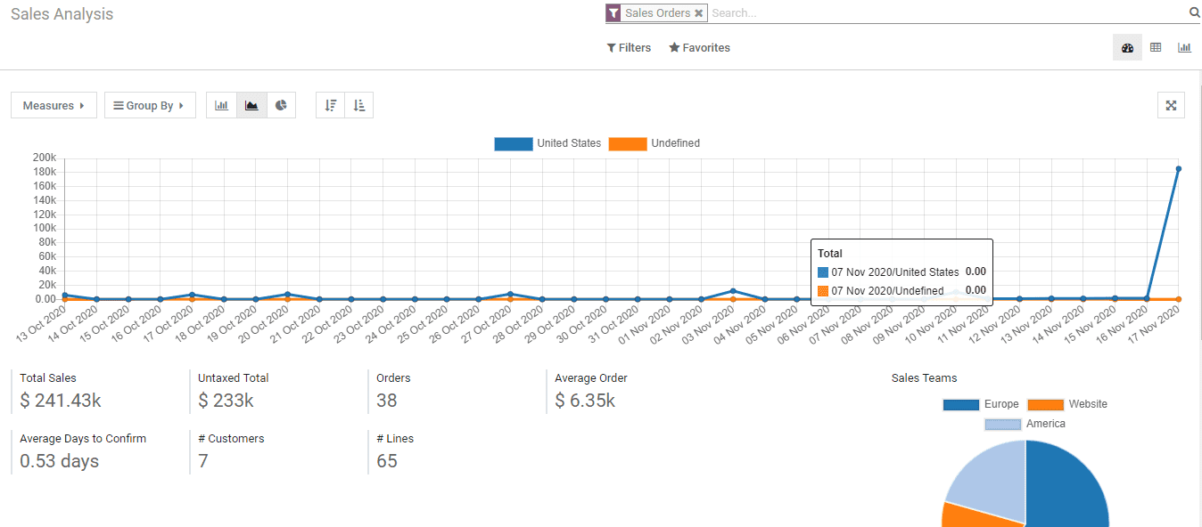This screenshot has height=527, width=1202.
Task: Toggle Europe legend in Sales Teams pie
Action: pos(960,405)
